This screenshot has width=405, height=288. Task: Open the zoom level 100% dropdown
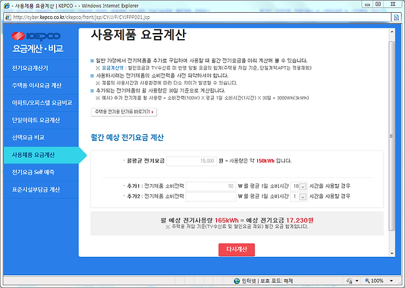391,281
